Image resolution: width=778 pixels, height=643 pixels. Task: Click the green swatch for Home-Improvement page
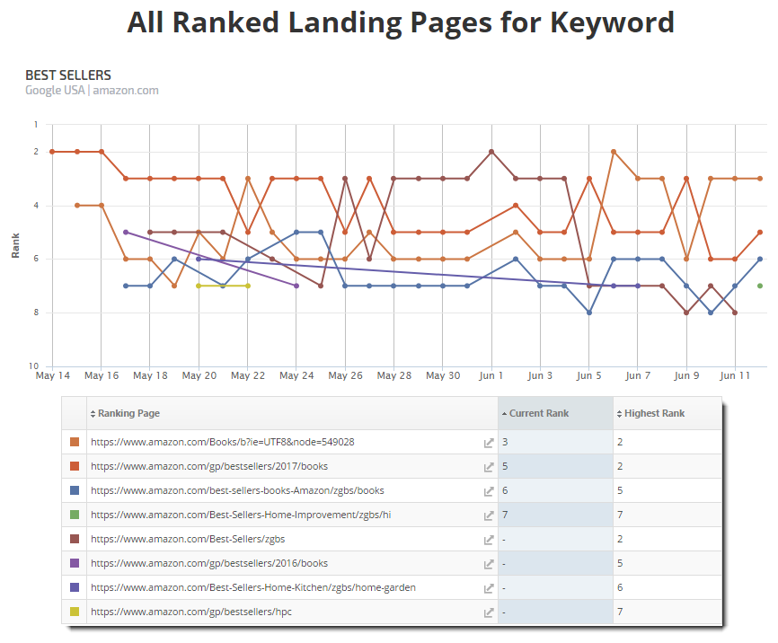click(75, 515)
